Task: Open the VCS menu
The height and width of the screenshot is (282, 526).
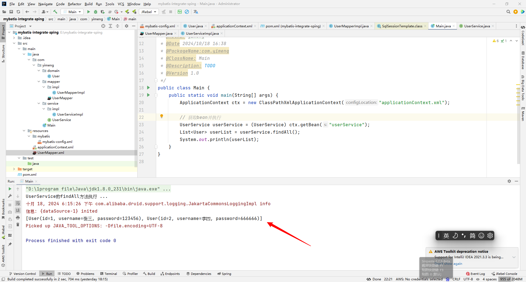Action: (x=121, y=4)
